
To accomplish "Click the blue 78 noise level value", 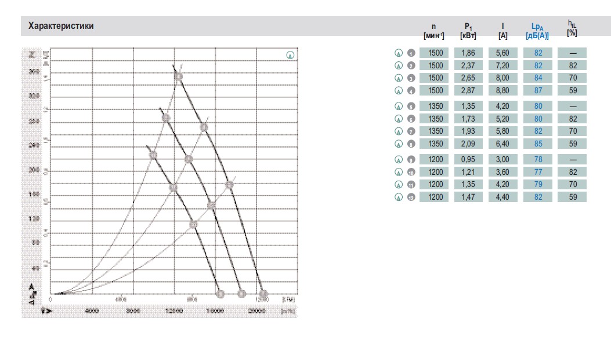I will click(x=538, y=159).
